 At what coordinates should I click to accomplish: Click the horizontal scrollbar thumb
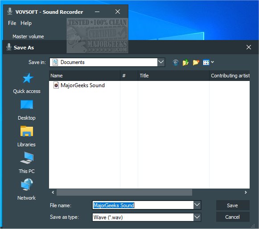[x=124, y=192]
